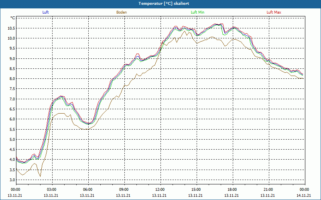Click the 9,5 y-axis value
321x200 pixels.
pyautogui.click(x=12, y=48)
